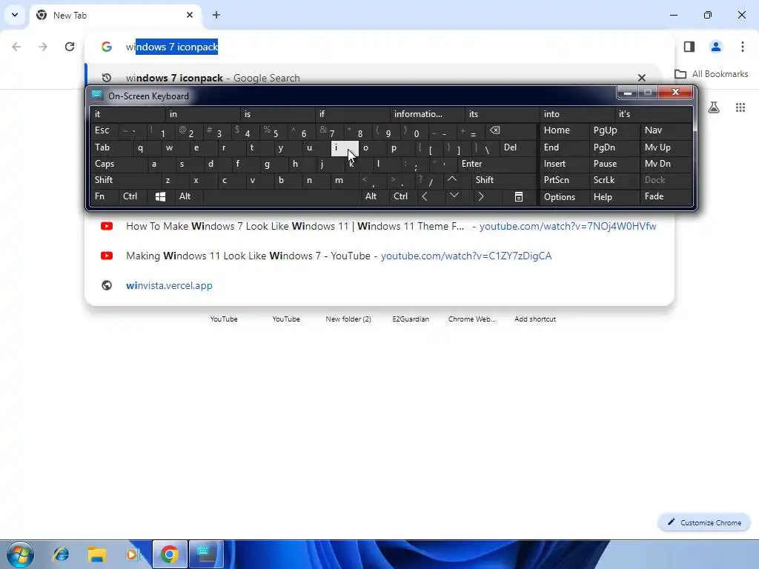Toggle the left Ctrl key
759x569 pixels.
(x=133, y=196)
